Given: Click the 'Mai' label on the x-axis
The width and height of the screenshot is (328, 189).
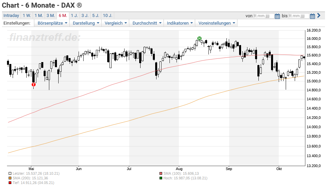Looking at the screenshot, I should (x=31, y=169).
